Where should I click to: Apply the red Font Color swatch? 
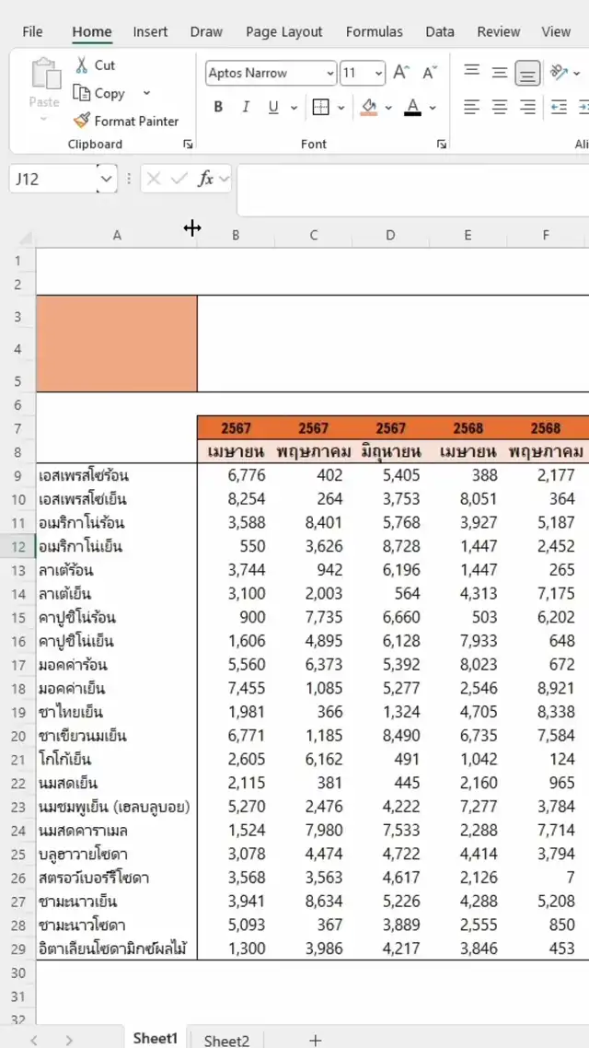[x=412, y=107]
